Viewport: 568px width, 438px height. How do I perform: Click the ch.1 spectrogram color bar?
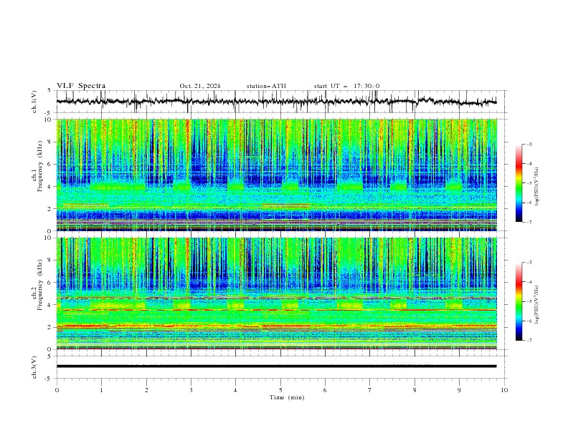point(519,183)
